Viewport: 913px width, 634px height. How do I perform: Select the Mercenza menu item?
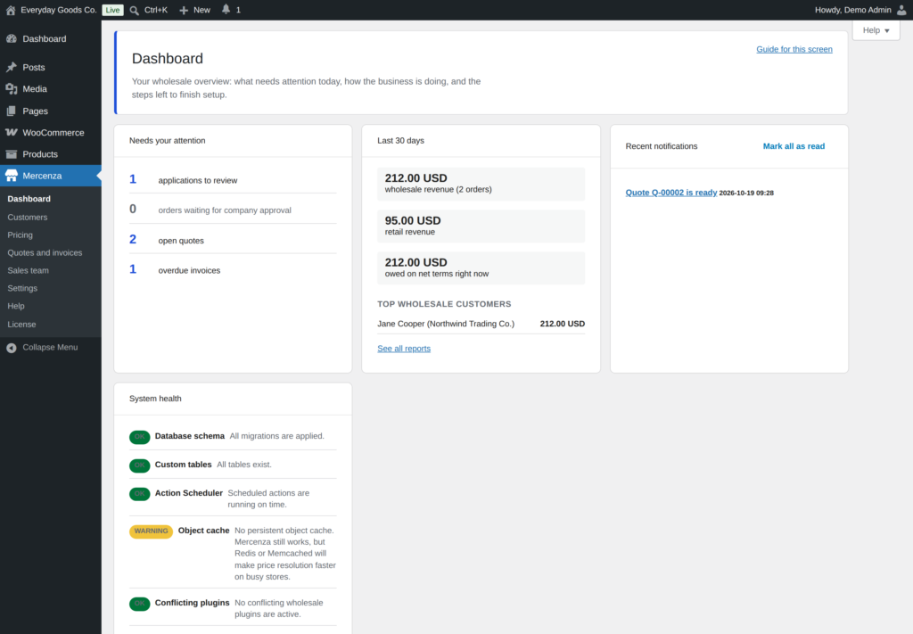[51, 176]
